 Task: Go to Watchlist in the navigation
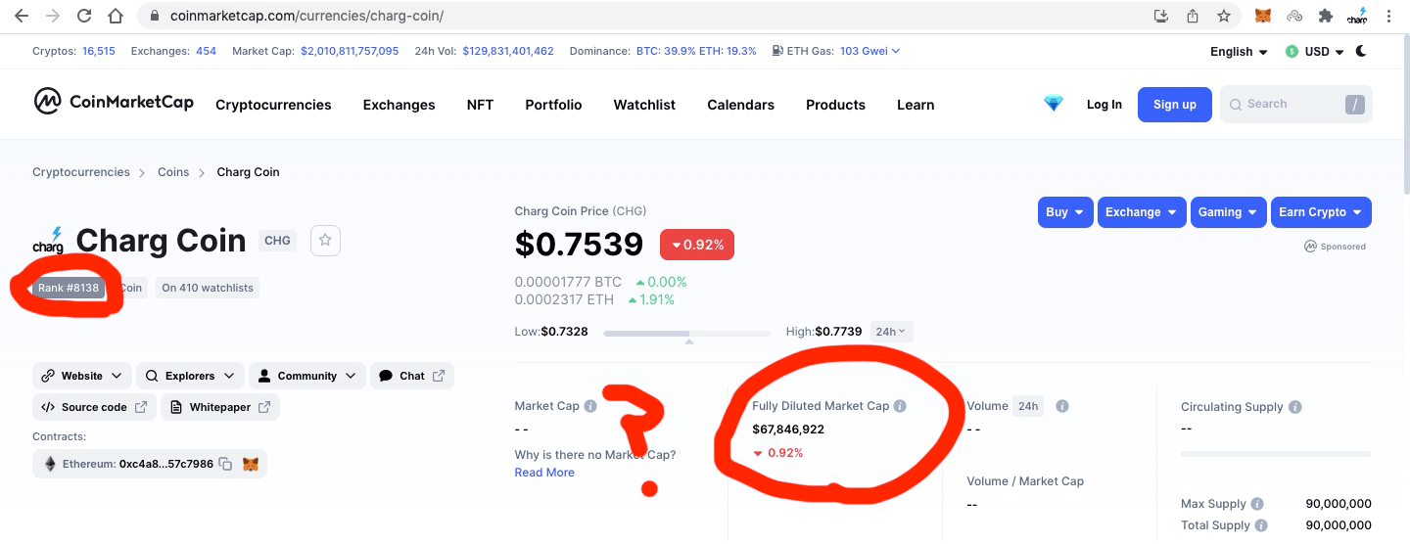tap(644, 105)
